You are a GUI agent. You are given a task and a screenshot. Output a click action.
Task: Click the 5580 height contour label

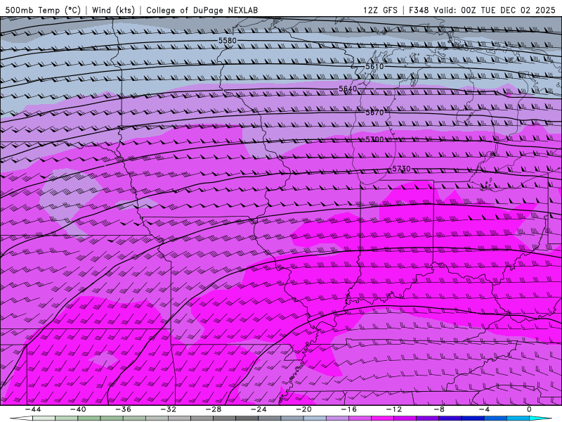(x=228, y=41)
